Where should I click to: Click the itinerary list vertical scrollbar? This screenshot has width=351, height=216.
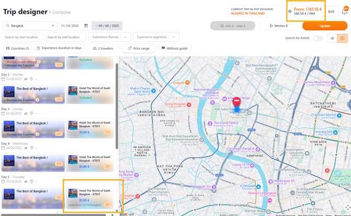click(117, 105)
